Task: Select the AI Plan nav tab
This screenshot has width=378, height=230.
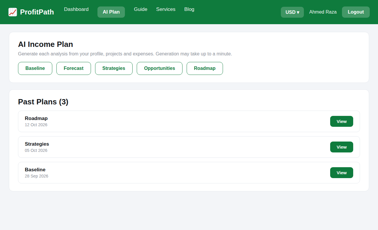Action: tap(111, 12)
